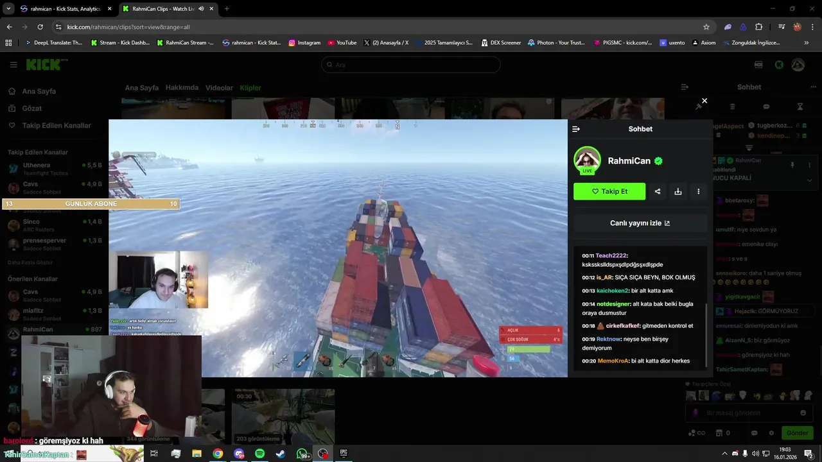Open miafitz in recommended channels
This screenshot has height=462, width=822.
tap(55, 314)
